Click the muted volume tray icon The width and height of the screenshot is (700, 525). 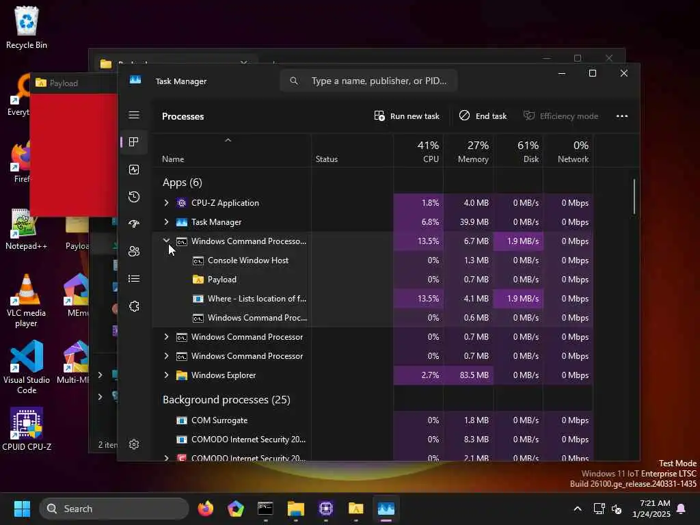click(x=617, y=509)
